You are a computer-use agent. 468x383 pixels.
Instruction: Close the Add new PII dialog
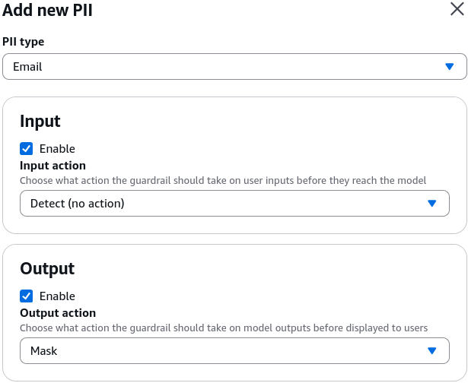pyautogui.click(x=457, y=9)
